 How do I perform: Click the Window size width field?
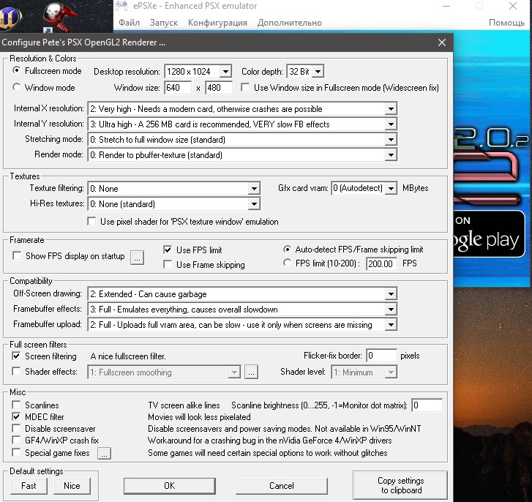pos(178,88)
